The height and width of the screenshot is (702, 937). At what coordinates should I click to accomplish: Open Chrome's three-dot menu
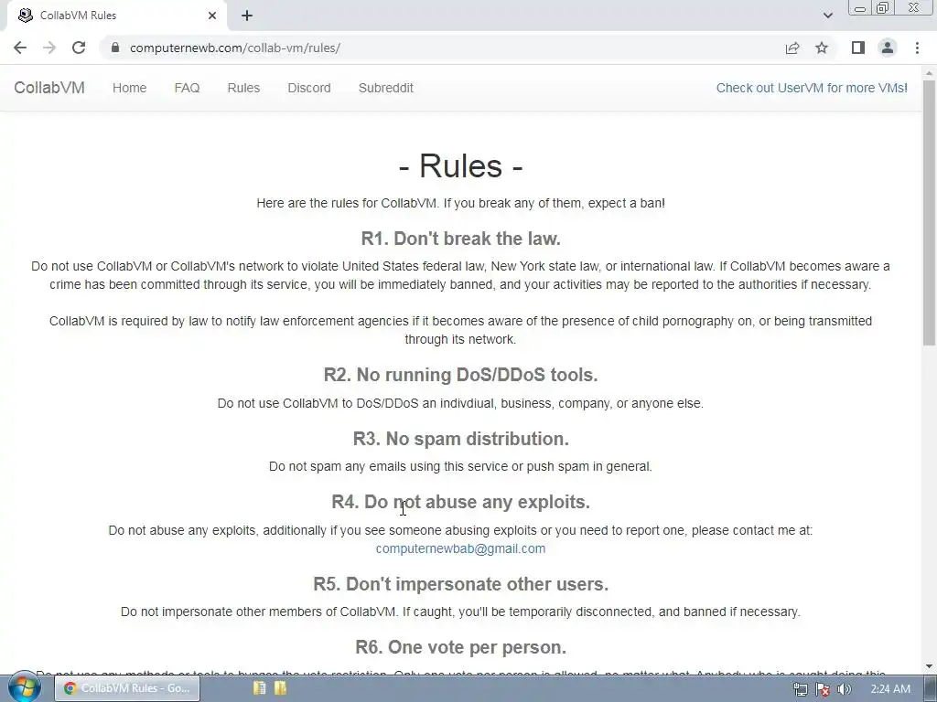pyautogui.click(x=917, y=48)
